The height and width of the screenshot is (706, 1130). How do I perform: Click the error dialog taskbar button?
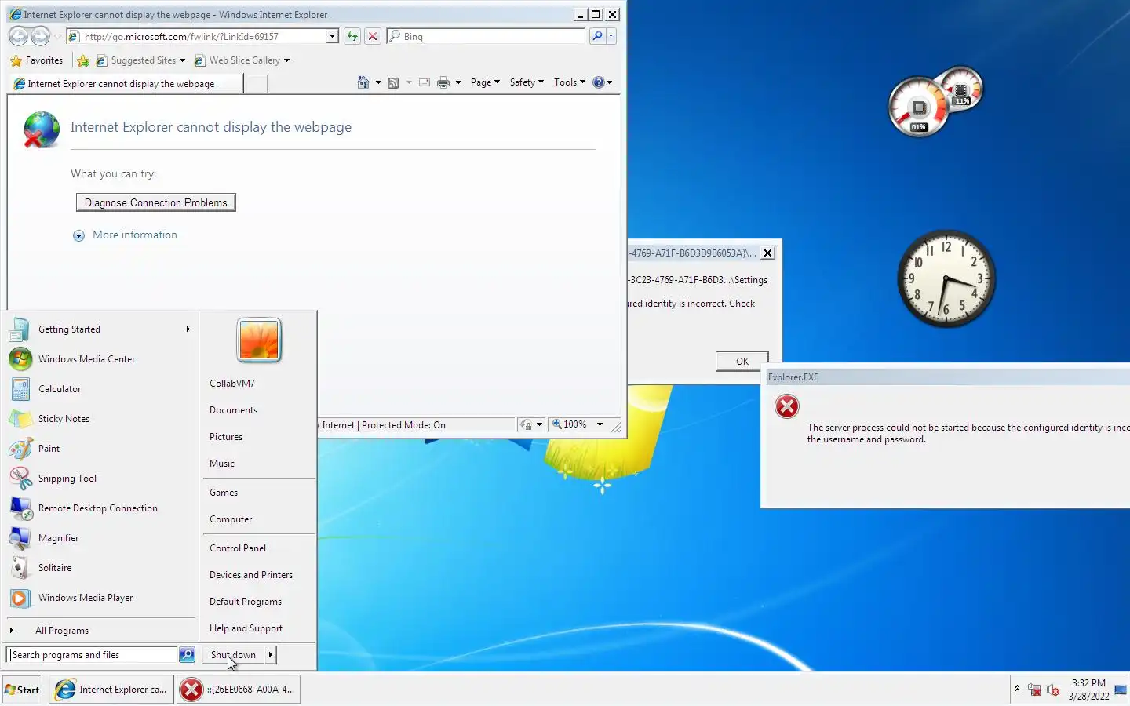click(x=239, y=690)
